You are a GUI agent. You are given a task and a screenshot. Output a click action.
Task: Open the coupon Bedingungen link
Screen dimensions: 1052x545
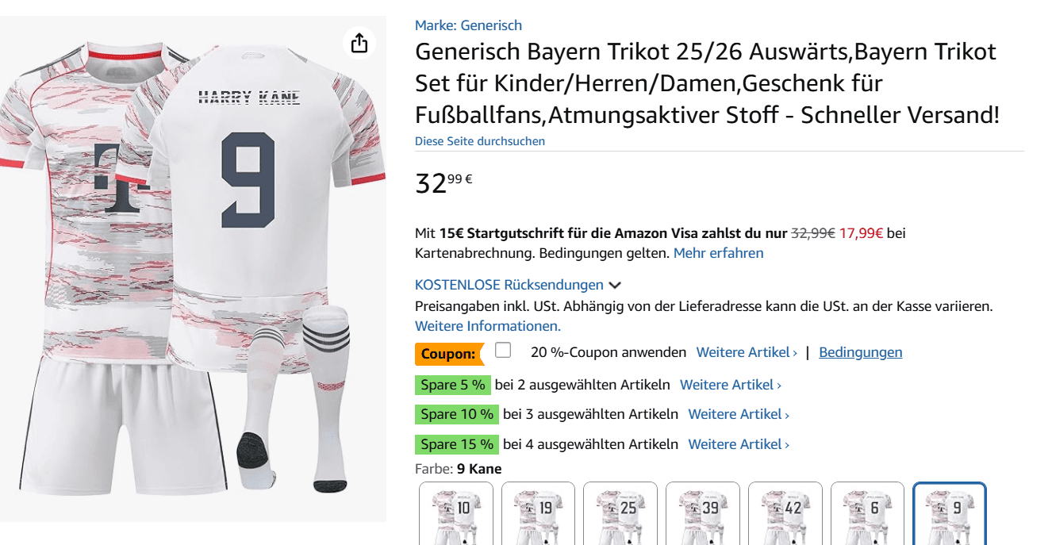tap(860, 351)
